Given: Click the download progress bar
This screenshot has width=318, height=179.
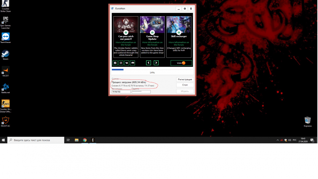Looking at the screenshot, I should click(152, 69).
